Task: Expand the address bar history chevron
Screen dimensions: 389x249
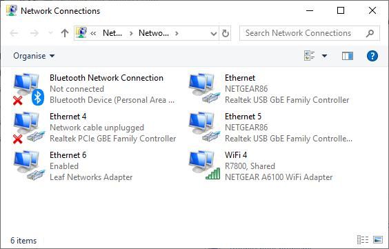Action: (x=213, y=34)
